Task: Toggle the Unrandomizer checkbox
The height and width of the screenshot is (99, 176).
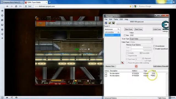Action: 154,46
